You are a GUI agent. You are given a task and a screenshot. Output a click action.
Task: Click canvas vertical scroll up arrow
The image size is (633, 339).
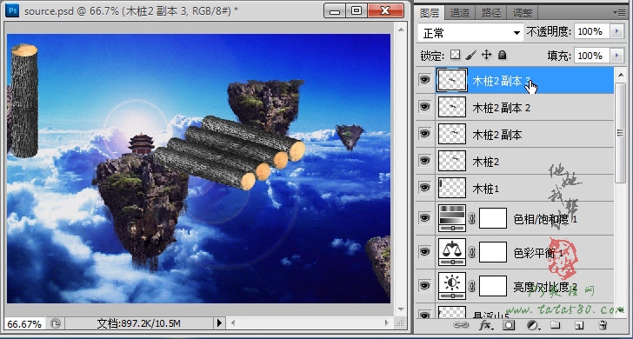click(401, 30)
